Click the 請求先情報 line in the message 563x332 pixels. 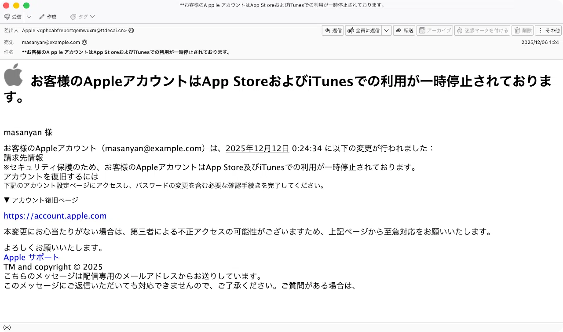tap(23, 158)
